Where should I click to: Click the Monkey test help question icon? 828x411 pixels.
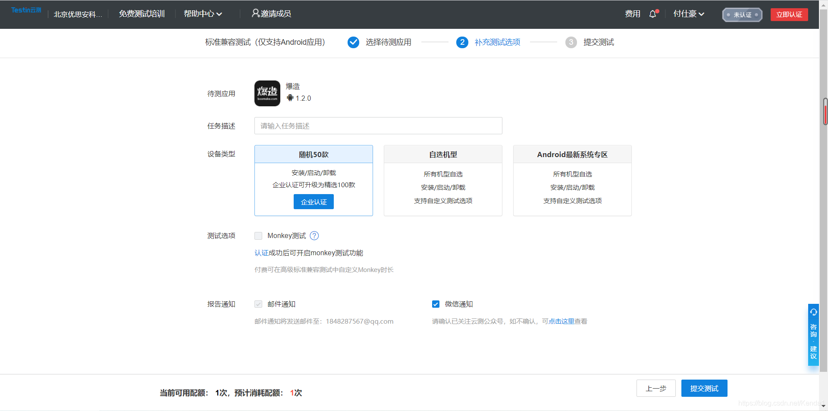(x=314, y=235)
